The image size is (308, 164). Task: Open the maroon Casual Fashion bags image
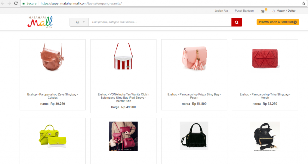click(123, 136)
